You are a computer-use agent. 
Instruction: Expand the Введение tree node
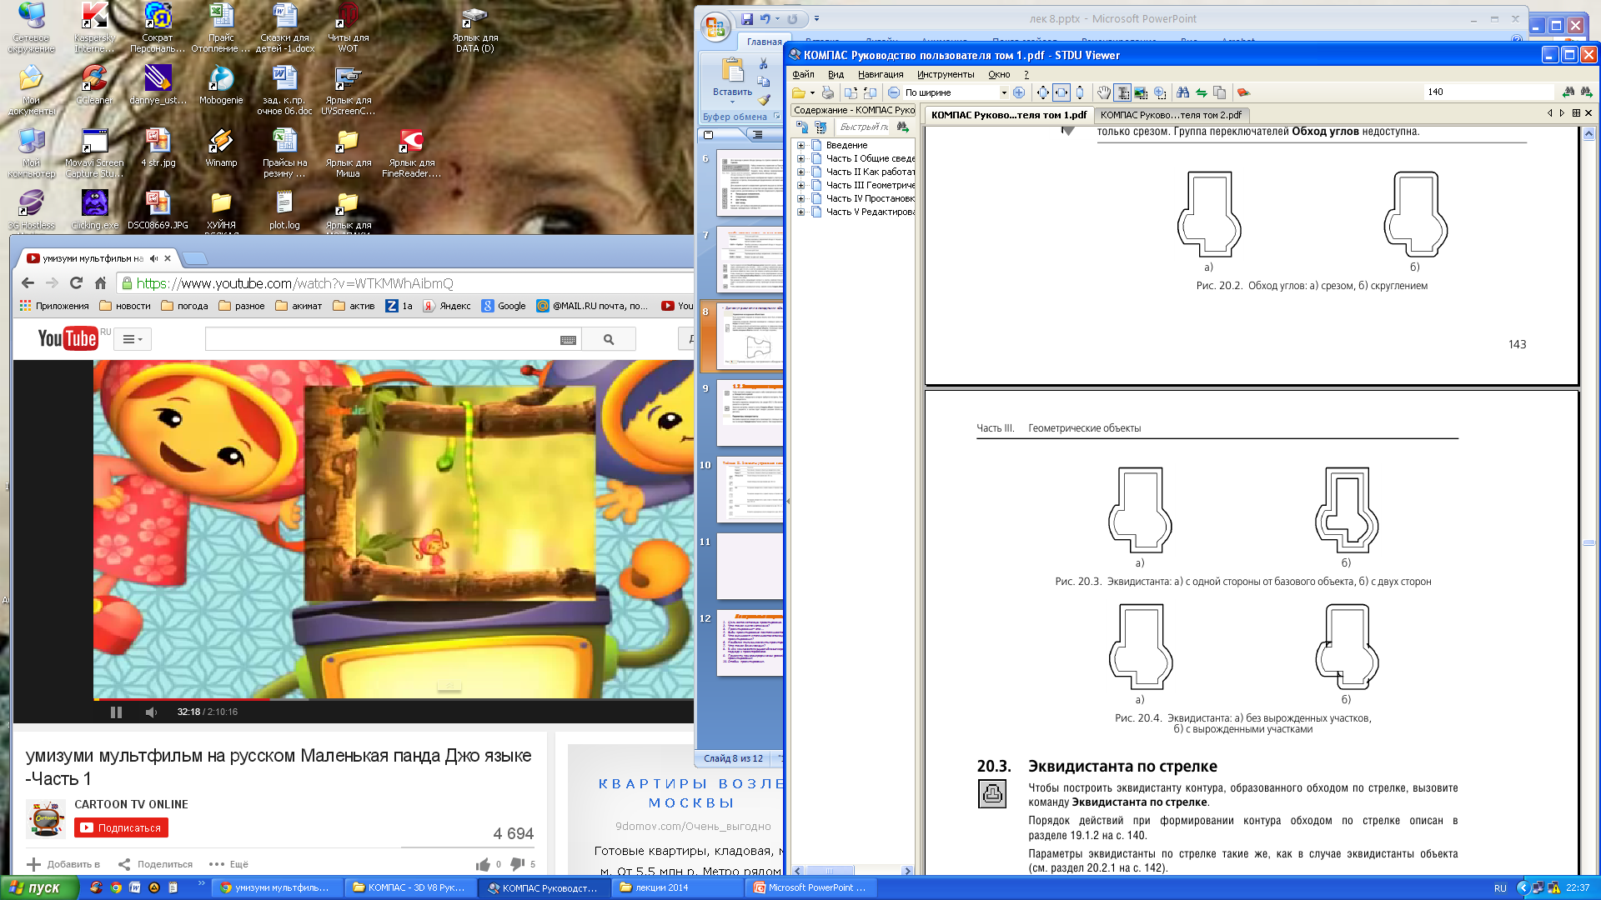[x=800, y=145]
